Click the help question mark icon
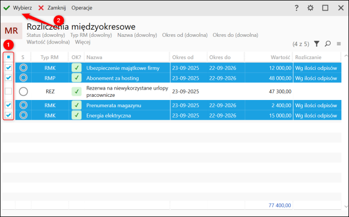This screenshot has width=349, height=217. tap(297, 8)
